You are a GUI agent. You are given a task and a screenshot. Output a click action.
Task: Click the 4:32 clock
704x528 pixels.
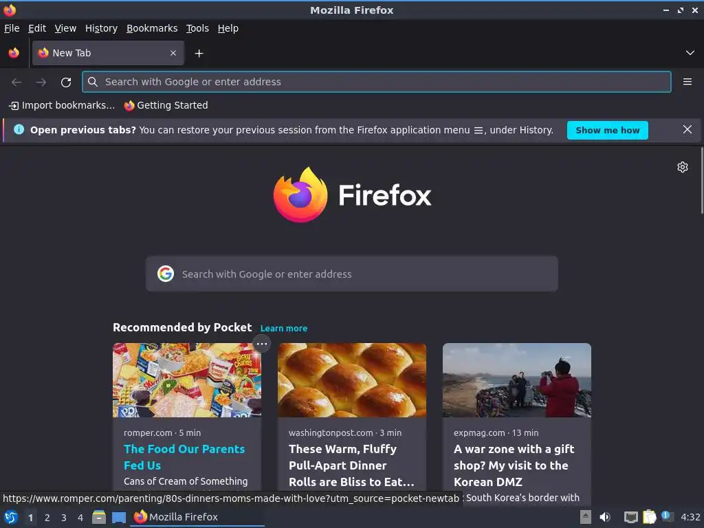(x=690, y=517)
